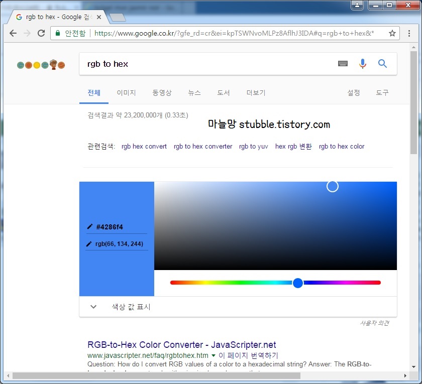Switch to the 동영상 tab

(162, 93)
